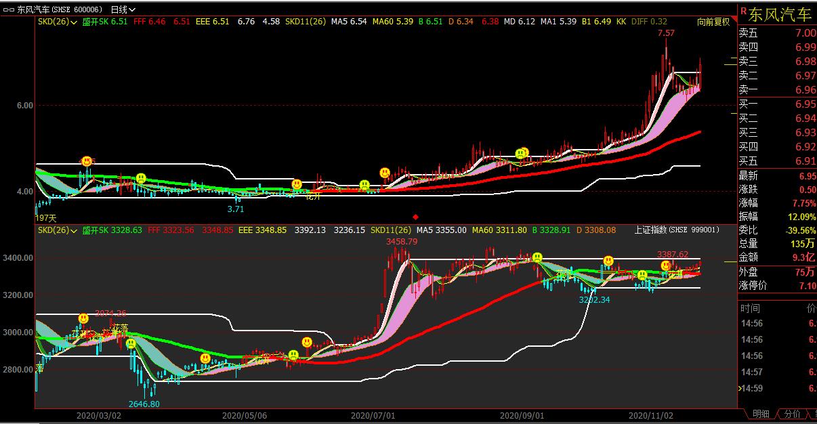Switch to the 分价 tab

coord(792,414)
